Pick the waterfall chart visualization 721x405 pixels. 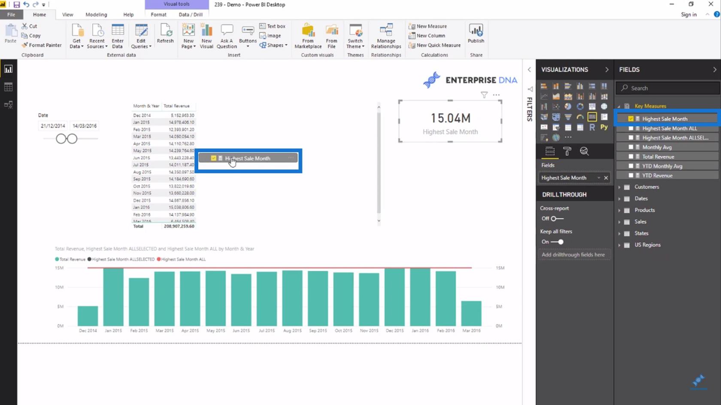coord(544,106)
